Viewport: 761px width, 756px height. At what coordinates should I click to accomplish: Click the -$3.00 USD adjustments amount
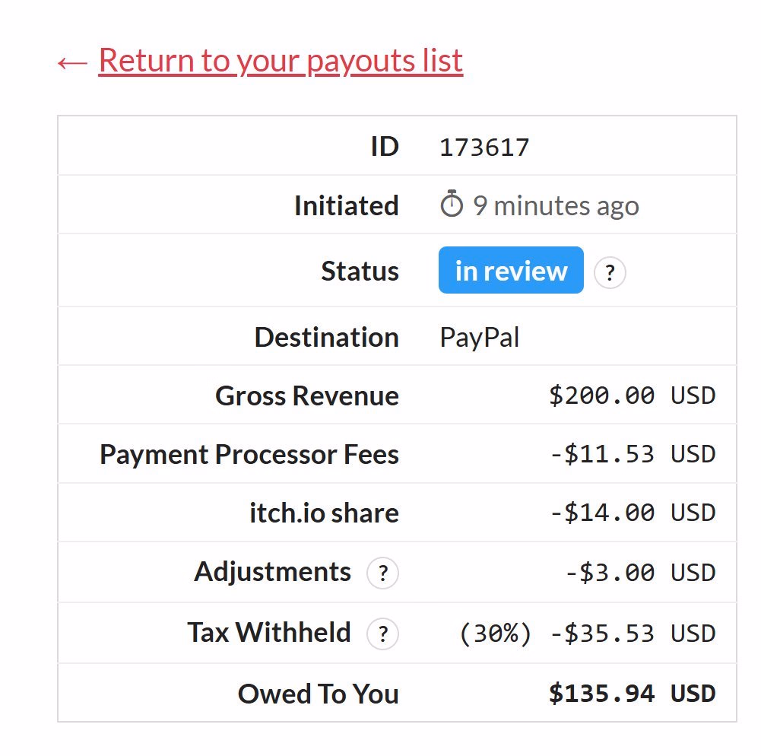pyautogui.click(x=641, y=573)
